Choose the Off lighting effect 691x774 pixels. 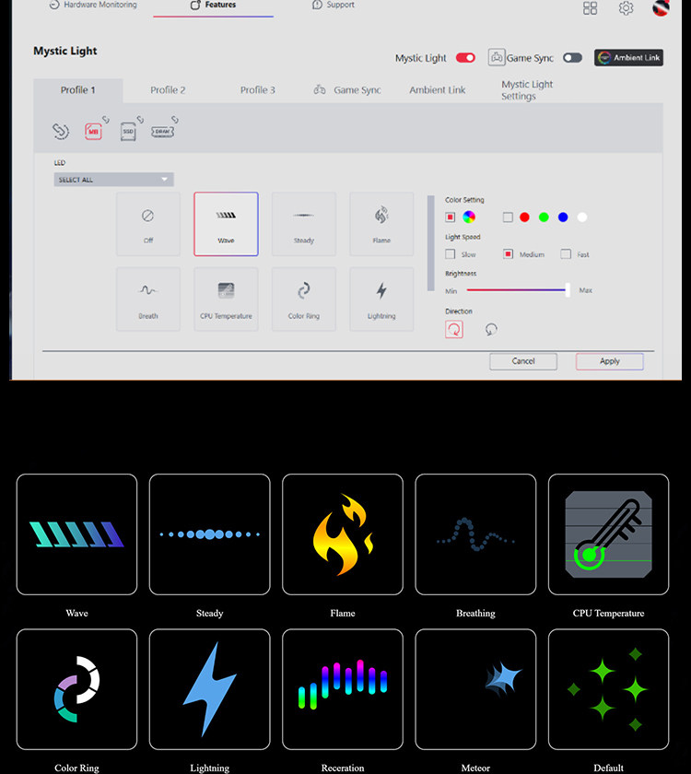tap(148, 224)
